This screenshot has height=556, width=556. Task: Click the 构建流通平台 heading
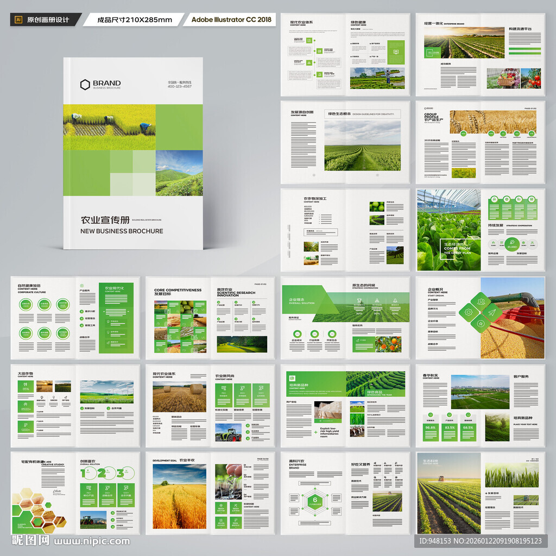[x=520, y=29]
